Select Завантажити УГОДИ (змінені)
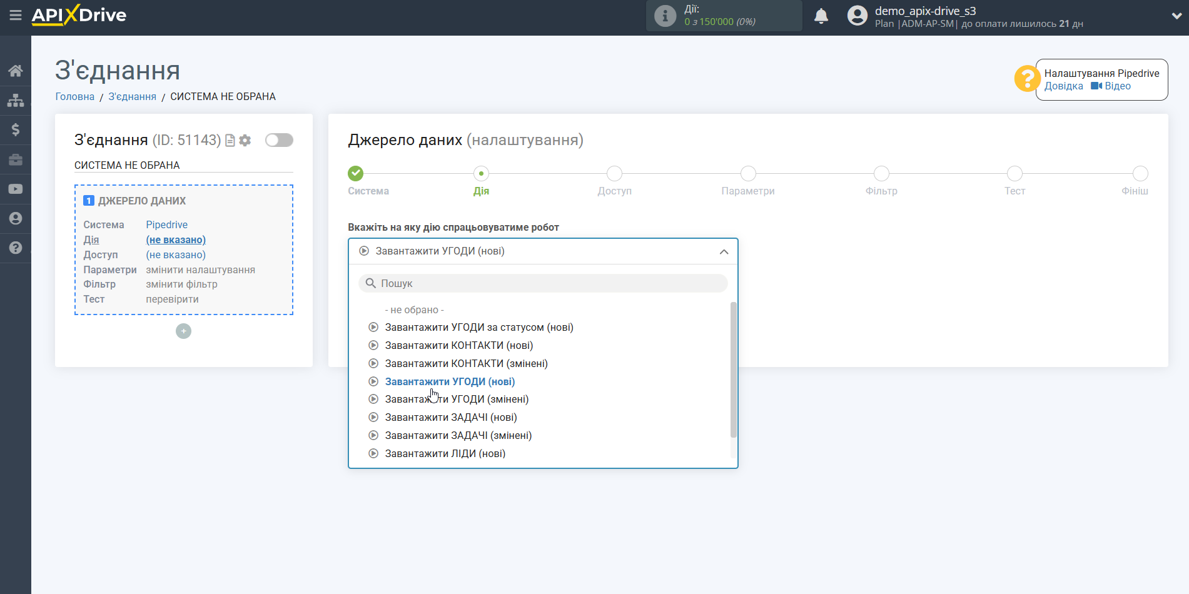 (x=457, y=399)
